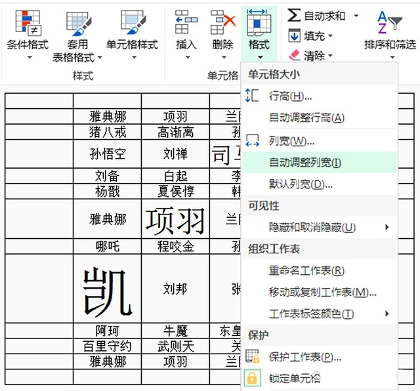The image size is (420, 391).
Task: Open the Table Format (套用表格格式) icon
Action: pyautogui.click(x=78, y=24)
